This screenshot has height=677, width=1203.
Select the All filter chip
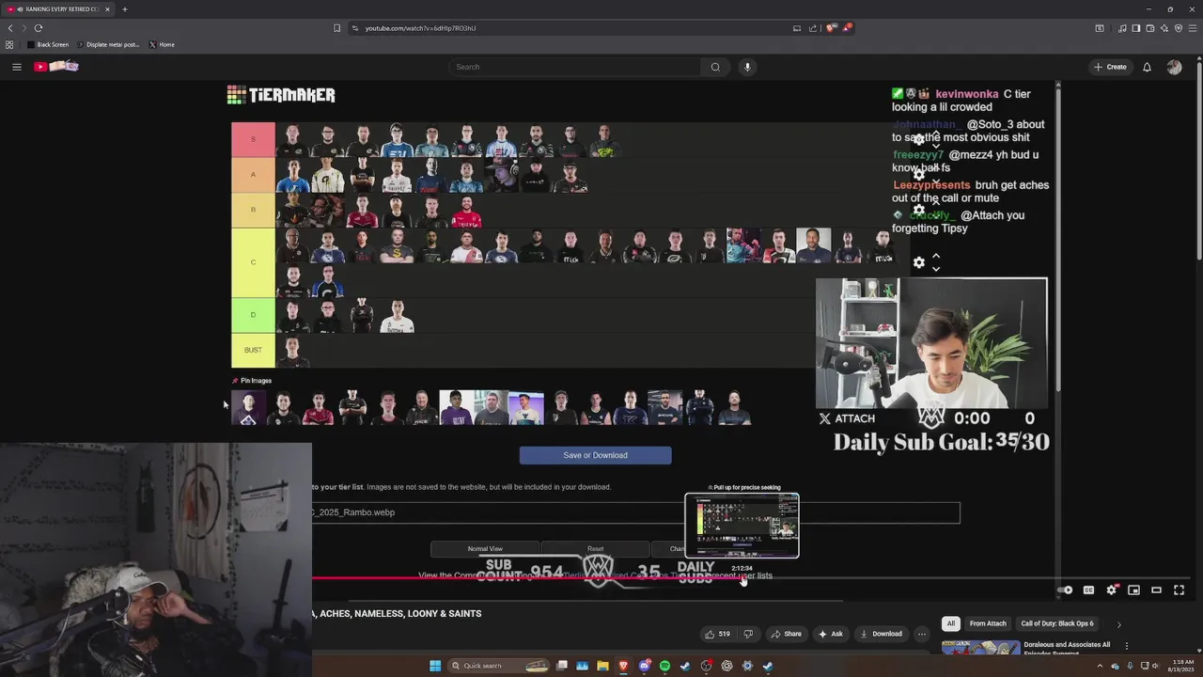point(950,623)
